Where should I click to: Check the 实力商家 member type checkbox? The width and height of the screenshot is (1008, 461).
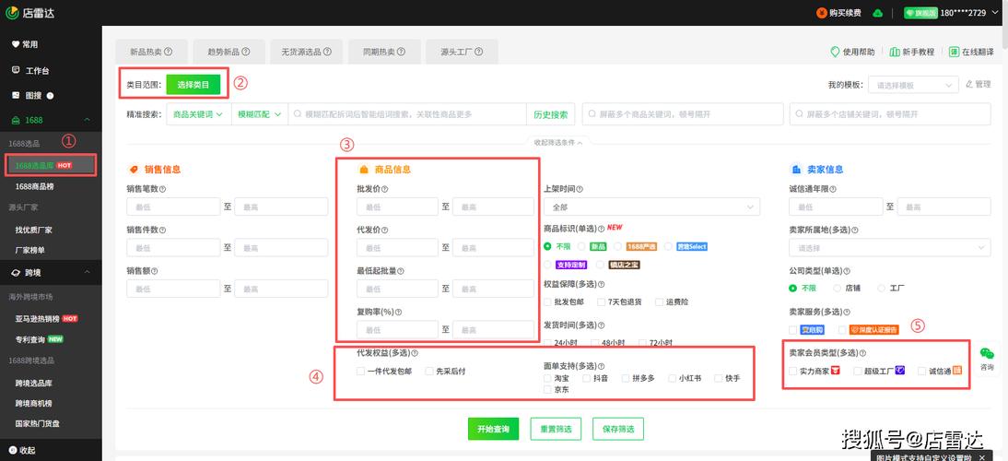(793, 371)
